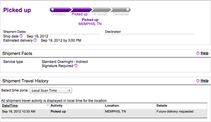The width and height of the screenshot is (211, 122).
Task: Select the Picked up stage on progress bar
Action: pos(82,9)
